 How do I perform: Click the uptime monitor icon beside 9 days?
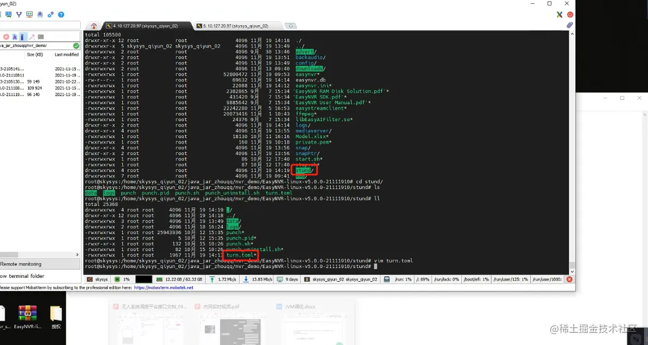(280, 279)
